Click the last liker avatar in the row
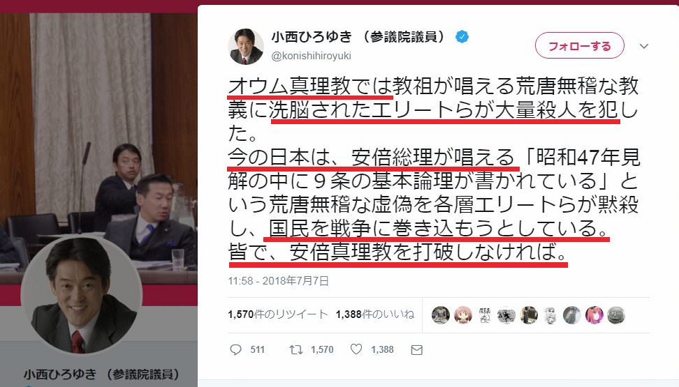The image size is (679, 387). 615,315
